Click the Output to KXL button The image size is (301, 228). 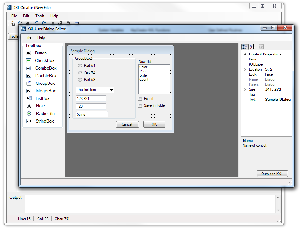(x=272, y=174)
